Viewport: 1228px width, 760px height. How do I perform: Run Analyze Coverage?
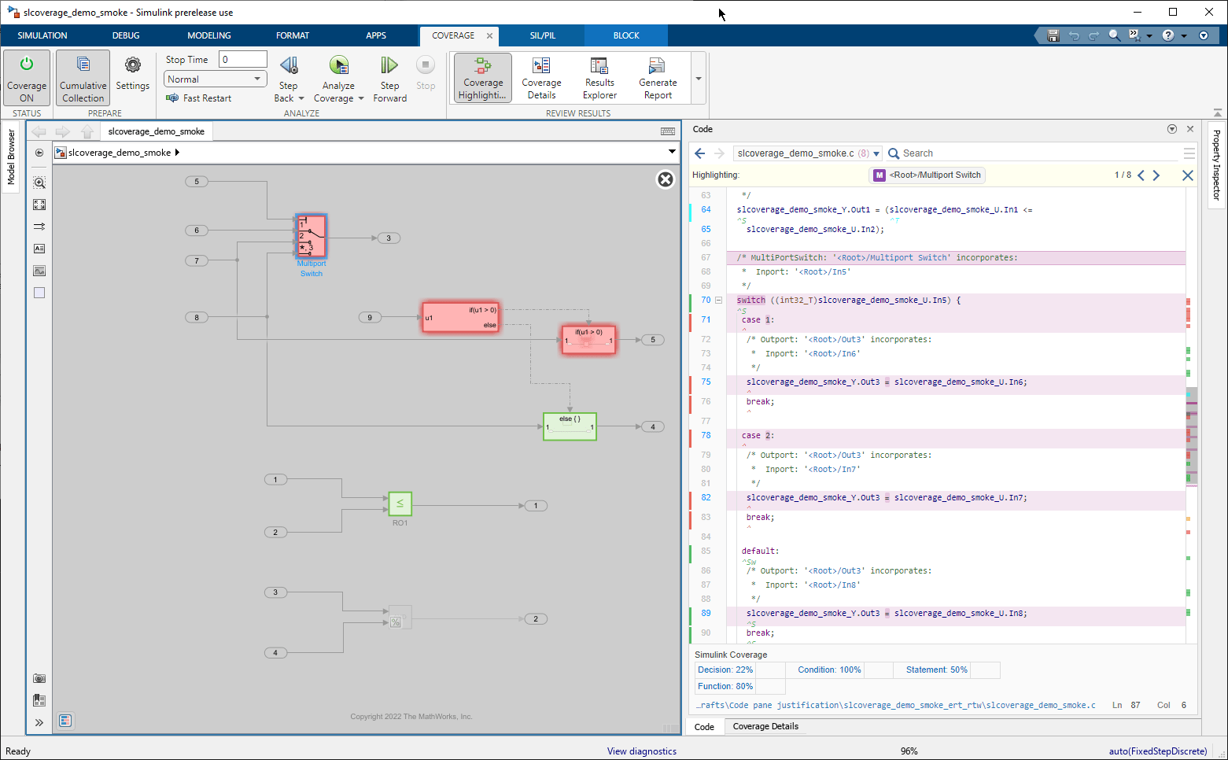(338, 71)
